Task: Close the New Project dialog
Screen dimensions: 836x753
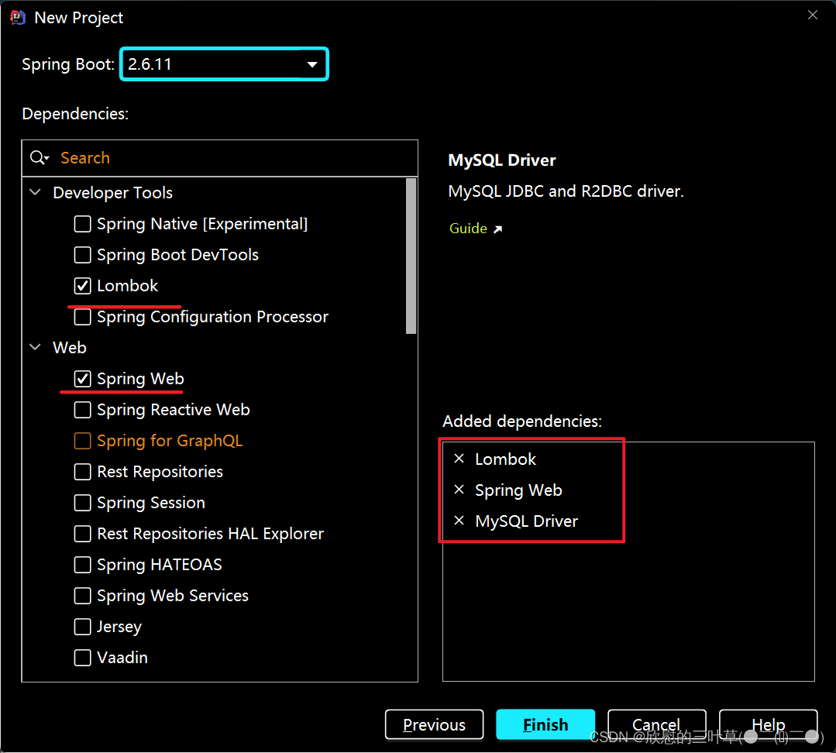Action: 813,15
